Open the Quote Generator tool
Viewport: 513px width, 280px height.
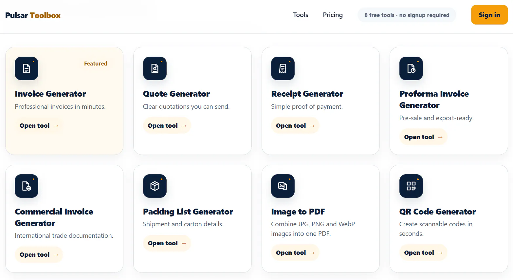click(x=167, y=125)
